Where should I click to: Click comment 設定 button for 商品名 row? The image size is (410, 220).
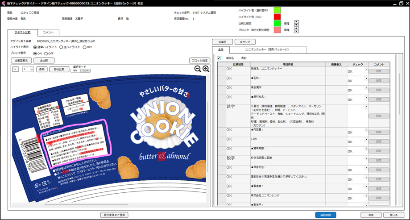(379, 71)
